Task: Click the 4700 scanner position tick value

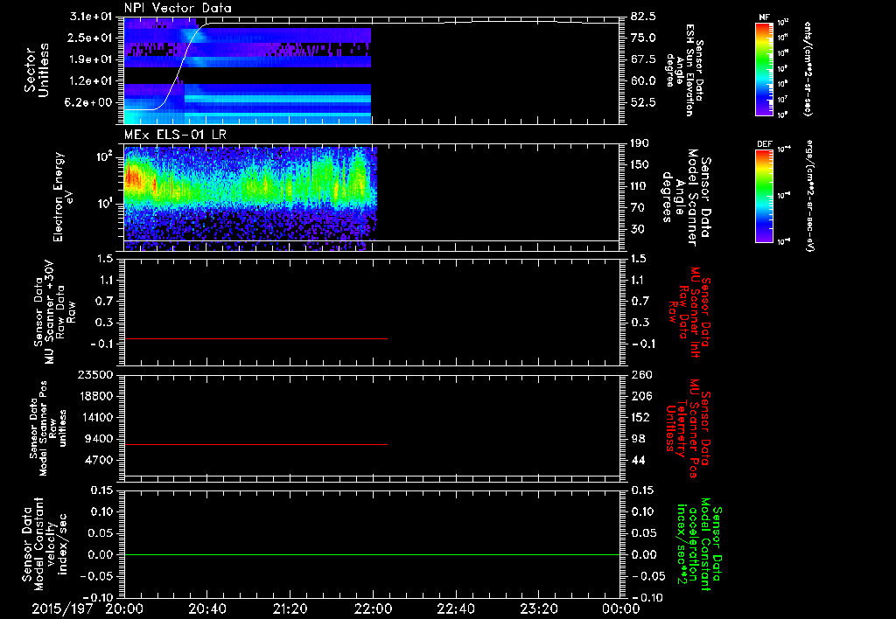Action: pyautogui.click(x=100, y=460)
